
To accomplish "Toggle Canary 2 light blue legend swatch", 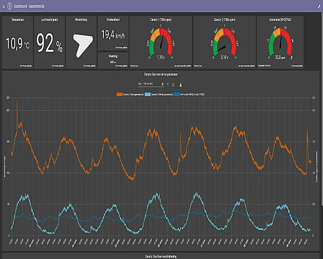I will (x=148, y=94).
